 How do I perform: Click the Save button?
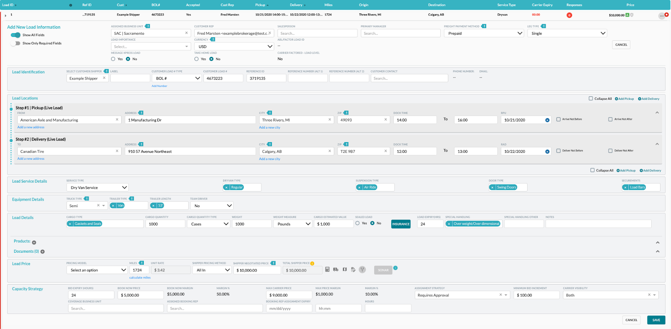656,320
